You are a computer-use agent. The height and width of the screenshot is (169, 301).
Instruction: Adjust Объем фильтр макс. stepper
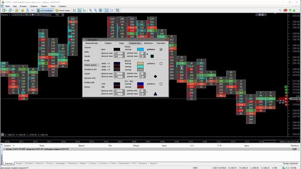[x=123, y=56]
